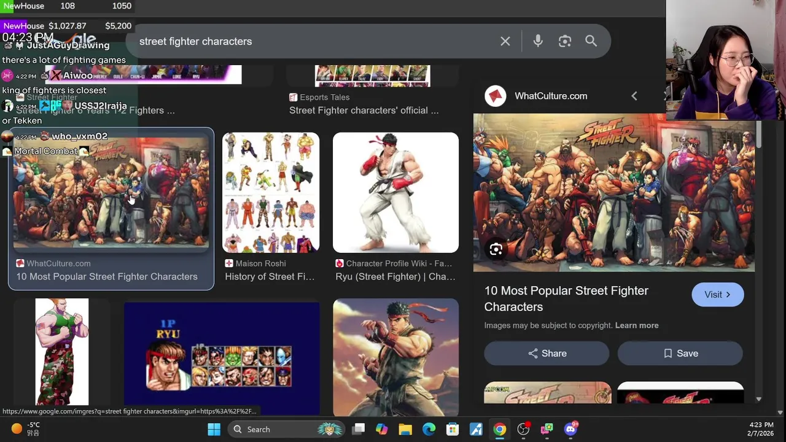Open Microsoft Store from the taskbar
Viewport: 786px width, 442px height.
453,429
